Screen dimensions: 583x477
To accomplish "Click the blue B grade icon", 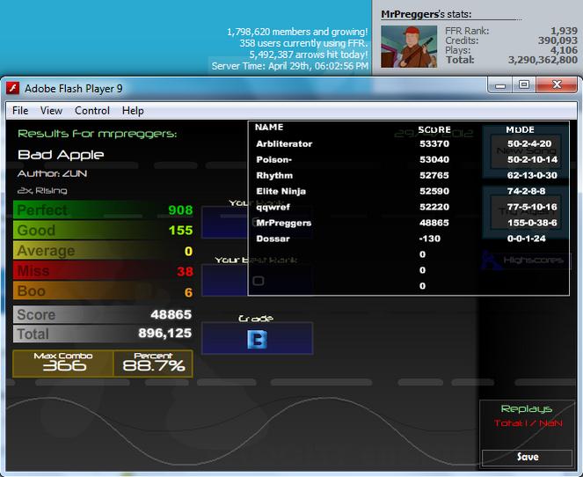I will click(258, 340).
